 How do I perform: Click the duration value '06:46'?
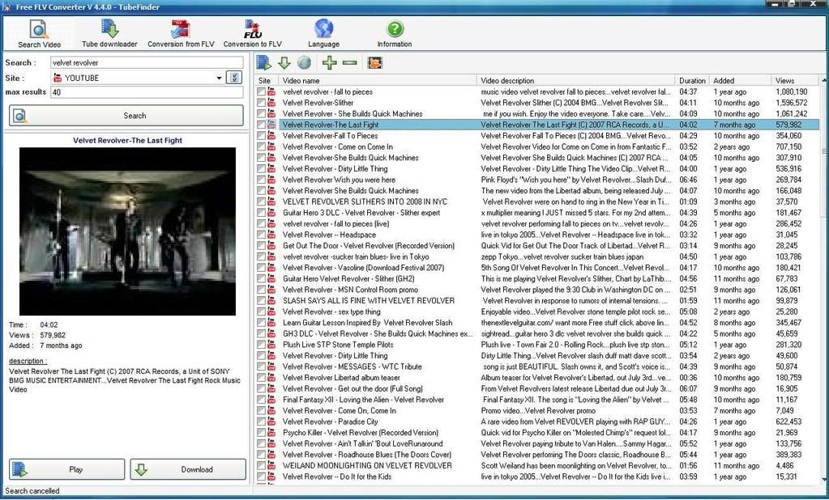pos(688,180)
